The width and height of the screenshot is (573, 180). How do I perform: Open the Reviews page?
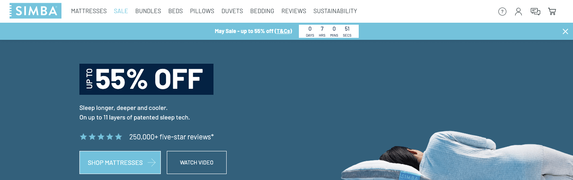[294, 11]
